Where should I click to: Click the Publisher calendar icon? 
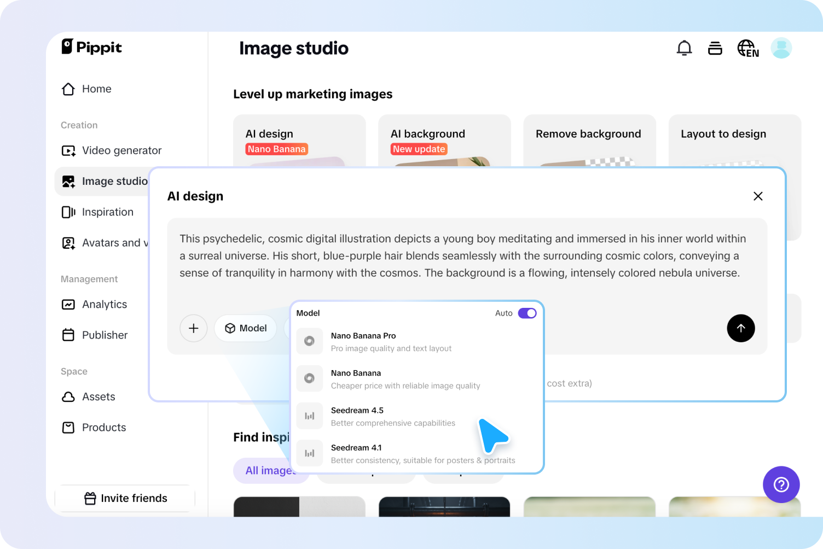click(x=68, y=335)
